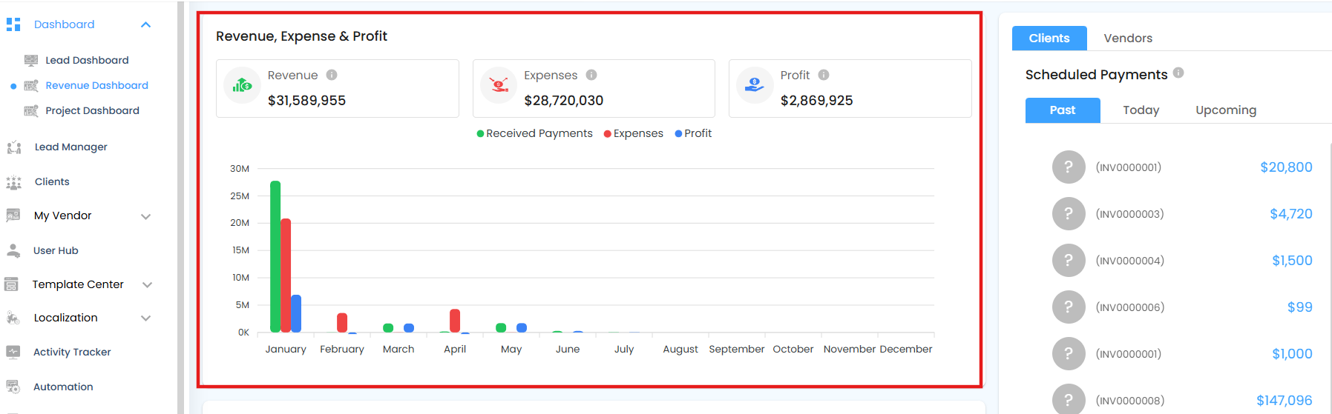The width and height of the screenshot is (1332, 414).
Task: Click the User Hub person icon
Action: coord(13,250)
